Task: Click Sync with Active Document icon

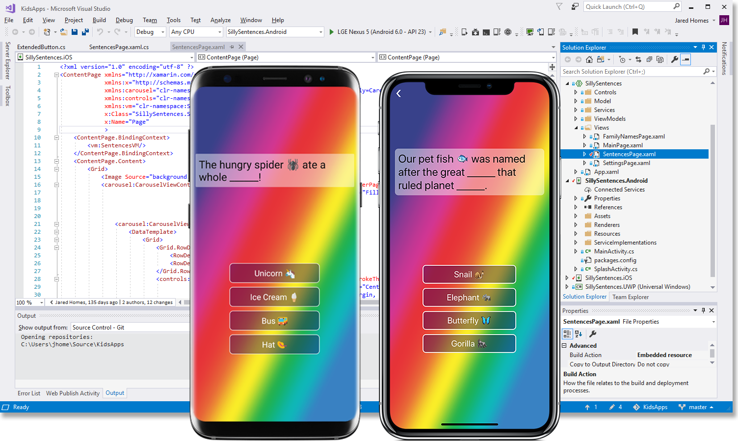Action: click(638, 59)
